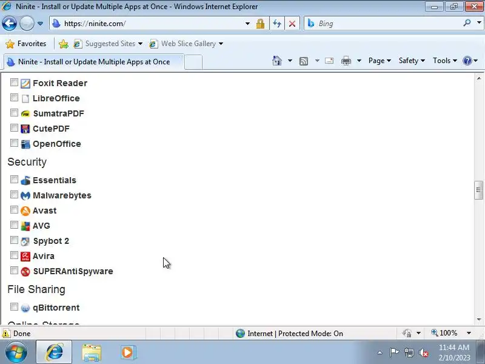
Task: Click the vertical scrollbar thumb
Action: pos(478,190)
